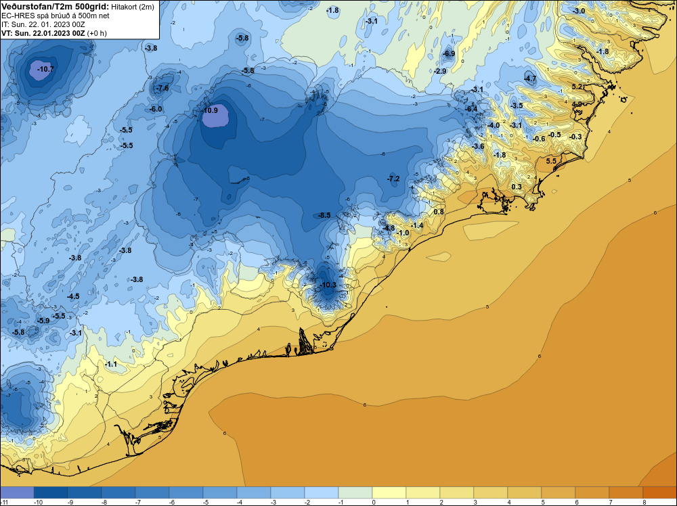Select the -3.6 temperature reading
The height and width of the screenshot is (506, 677).
point(478,147)
